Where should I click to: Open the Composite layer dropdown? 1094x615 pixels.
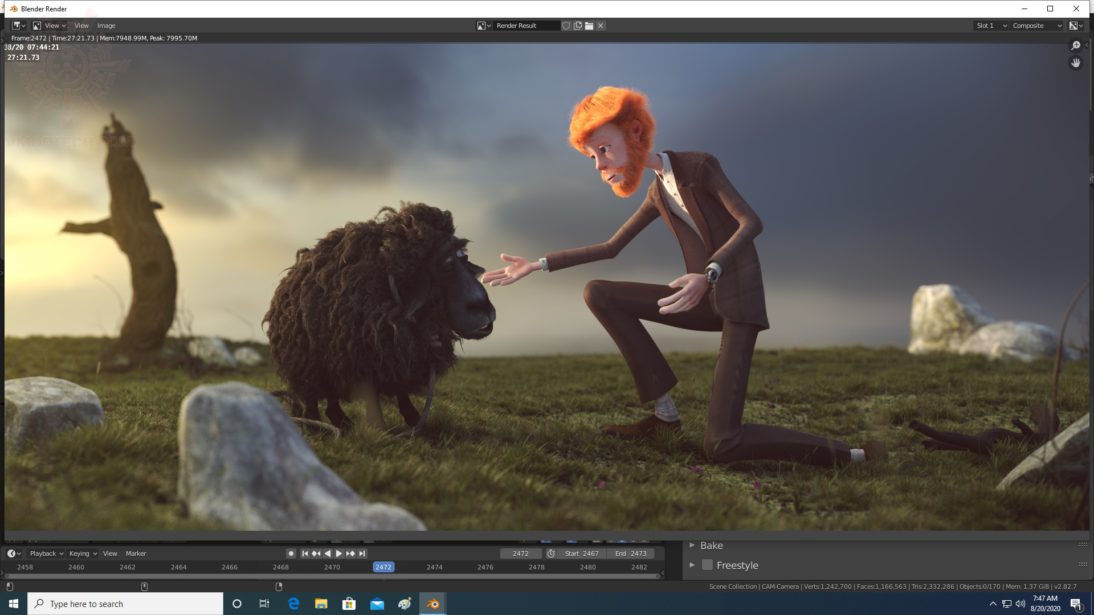pos(1036,26)
